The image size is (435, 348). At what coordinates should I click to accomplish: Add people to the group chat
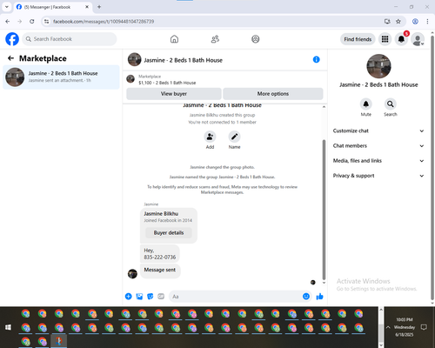(x=210, y=137)
